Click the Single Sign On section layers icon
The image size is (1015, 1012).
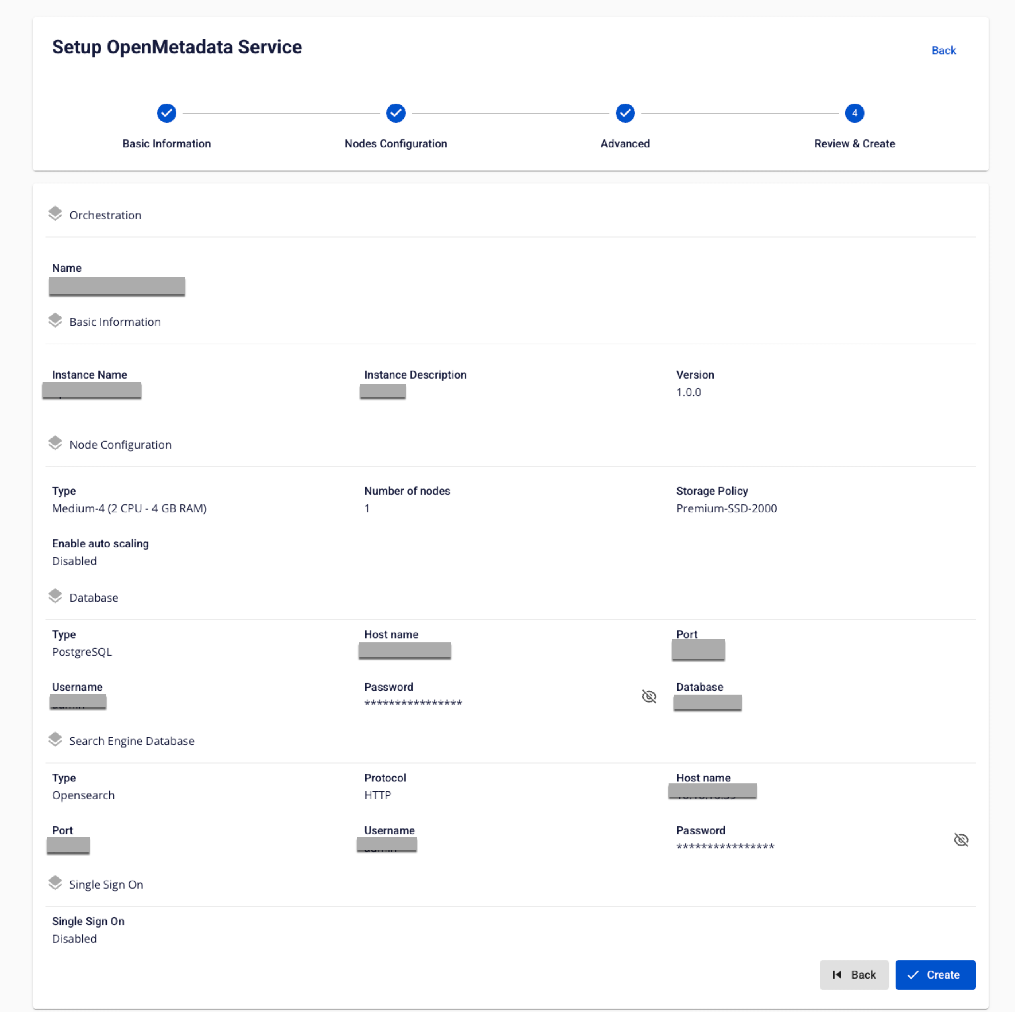(55, 883)
